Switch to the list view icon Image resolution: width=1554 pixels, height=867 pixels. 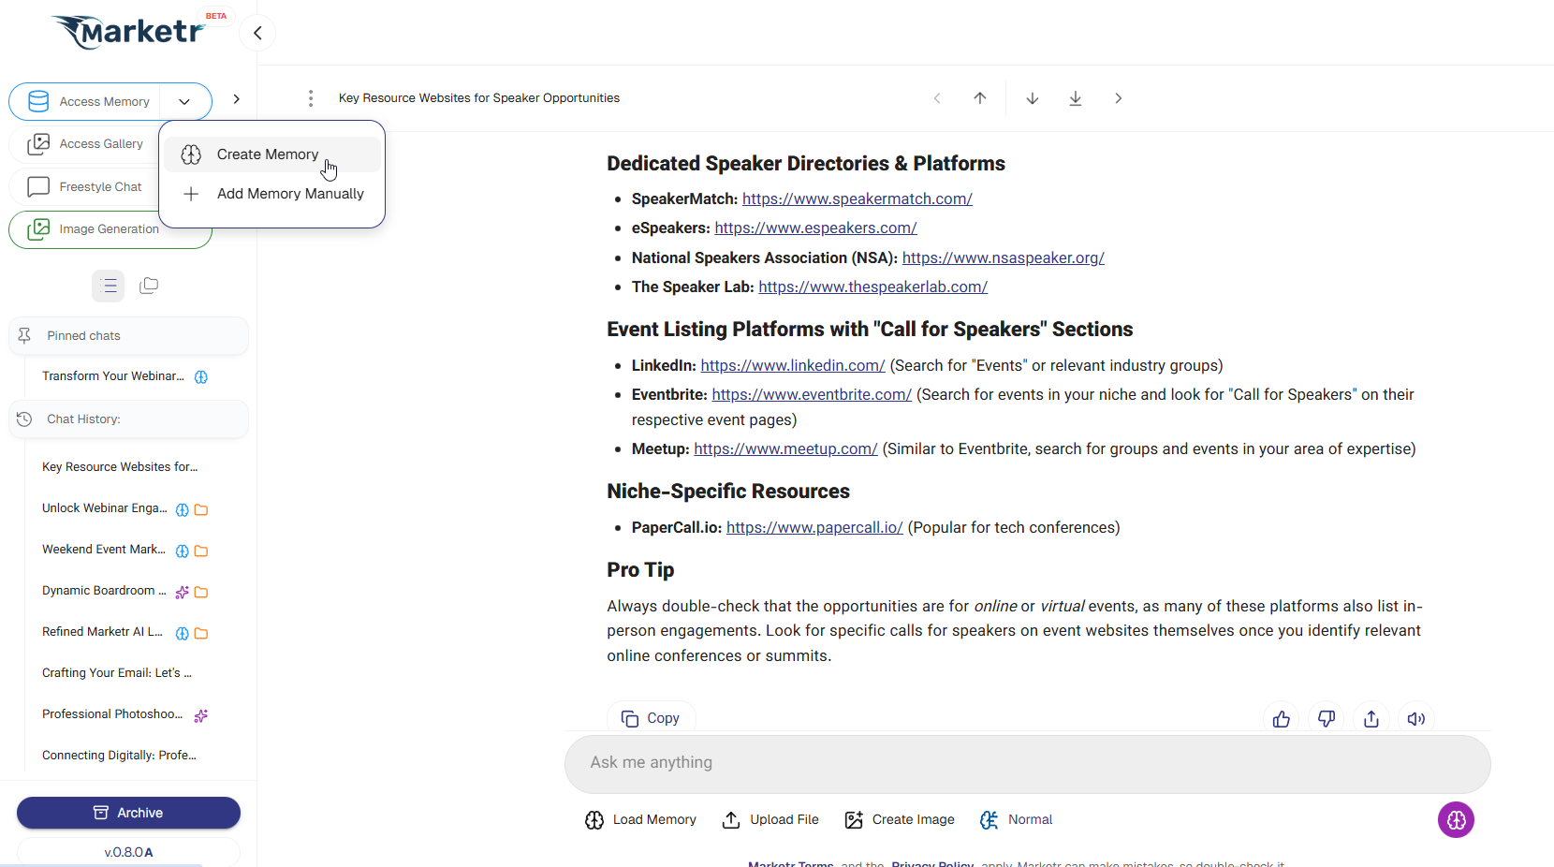109,286
